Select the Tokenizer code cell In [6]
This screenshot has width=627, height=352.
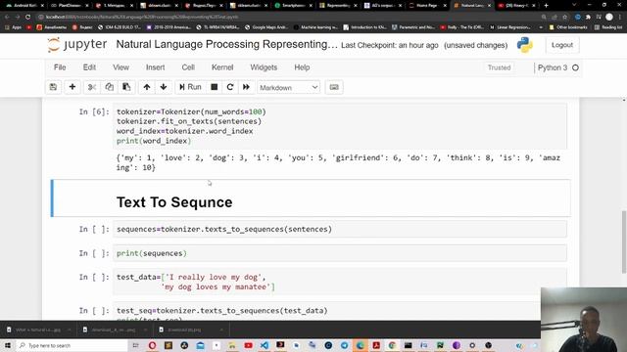click(340, 126)
